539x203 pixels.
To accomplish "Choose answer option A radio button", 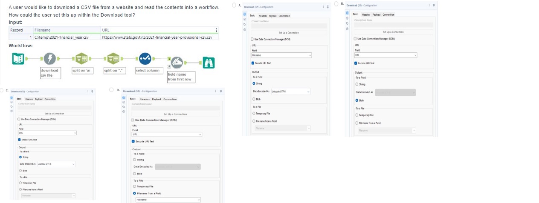I will (235, 5).
